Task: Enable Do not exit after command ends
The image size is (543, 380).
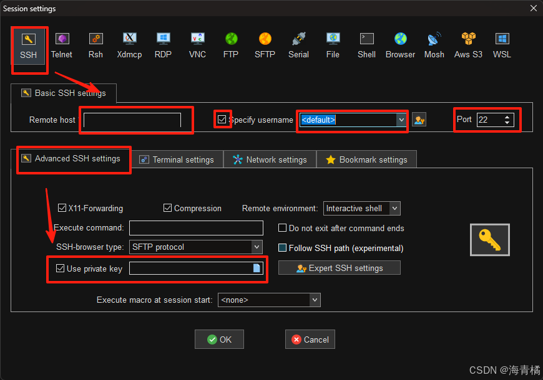Action: coord(283,228)
